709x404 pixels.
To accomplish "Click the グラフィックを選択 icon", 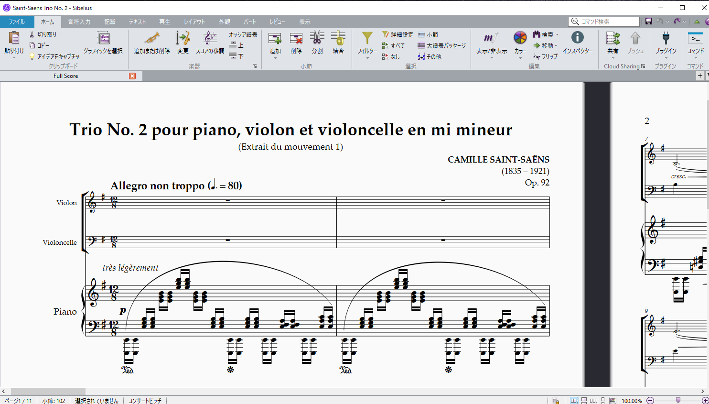I will pyautogui.click(x=104, y=38).
